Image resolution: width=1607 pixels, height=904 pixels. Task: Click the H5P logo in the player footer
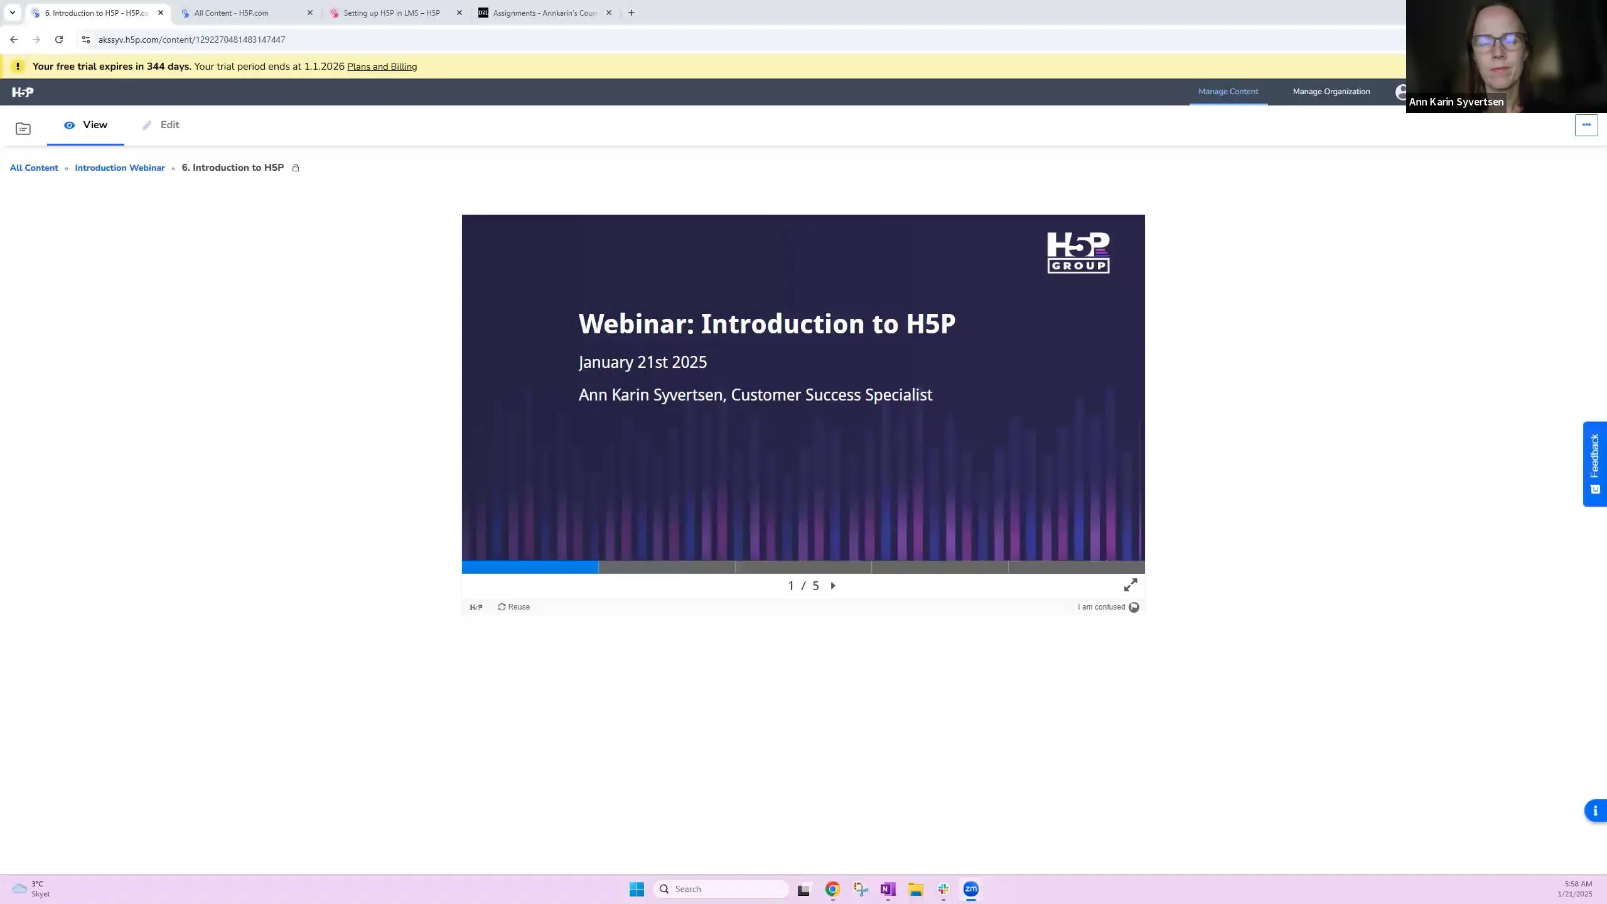[476, 607]
